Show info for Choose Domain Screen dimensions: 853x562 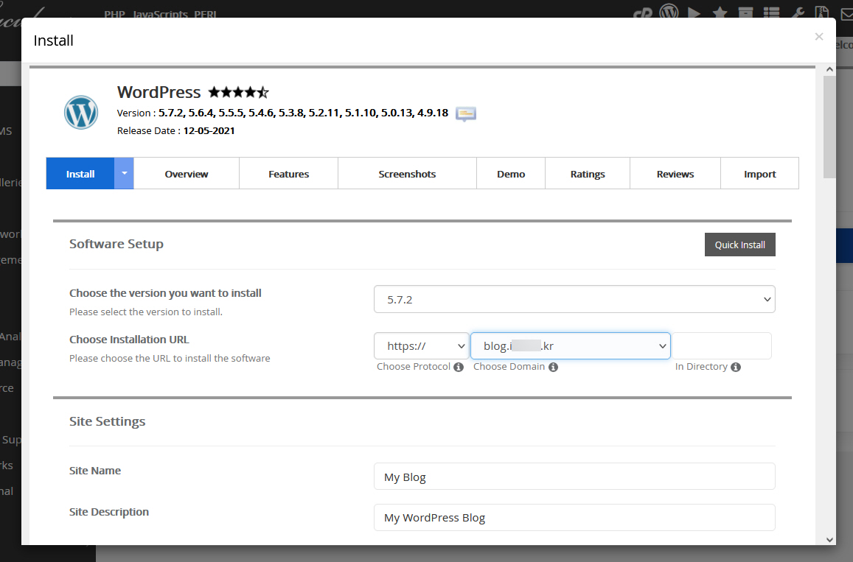(553, 367)
